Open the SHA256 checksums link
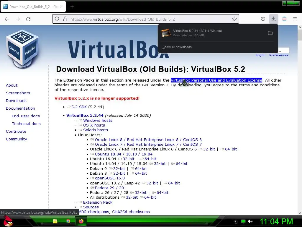The image size is (302, 227). pyautogui.click(x=131, y=212)
